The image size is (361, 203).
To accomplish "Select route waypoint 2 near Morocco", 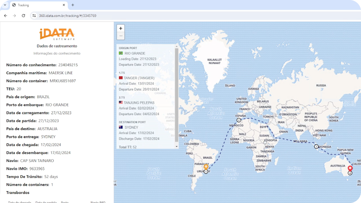I will point(239,120).
